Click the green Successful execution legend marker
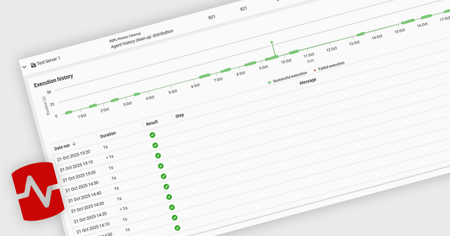Viewport: 450px width, 236px height. pos(269,82)
